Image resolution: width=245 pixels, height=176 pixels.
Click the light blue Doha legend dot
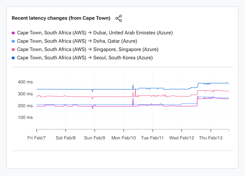pos(13,41)
